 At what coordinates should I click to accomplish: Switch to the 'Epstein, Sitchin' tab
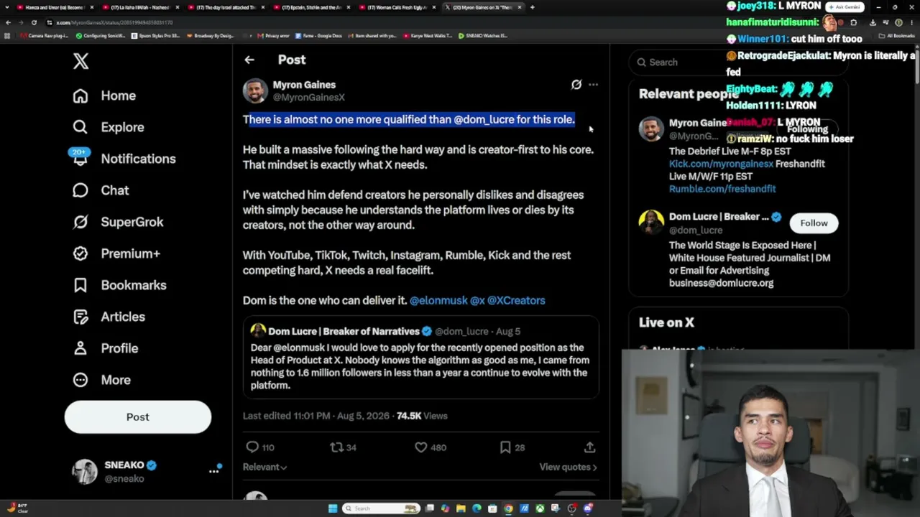pos(312,7)
